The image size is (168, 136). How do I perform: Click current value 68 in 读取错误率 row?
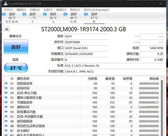pyautogui.click(x=95, y=83)
